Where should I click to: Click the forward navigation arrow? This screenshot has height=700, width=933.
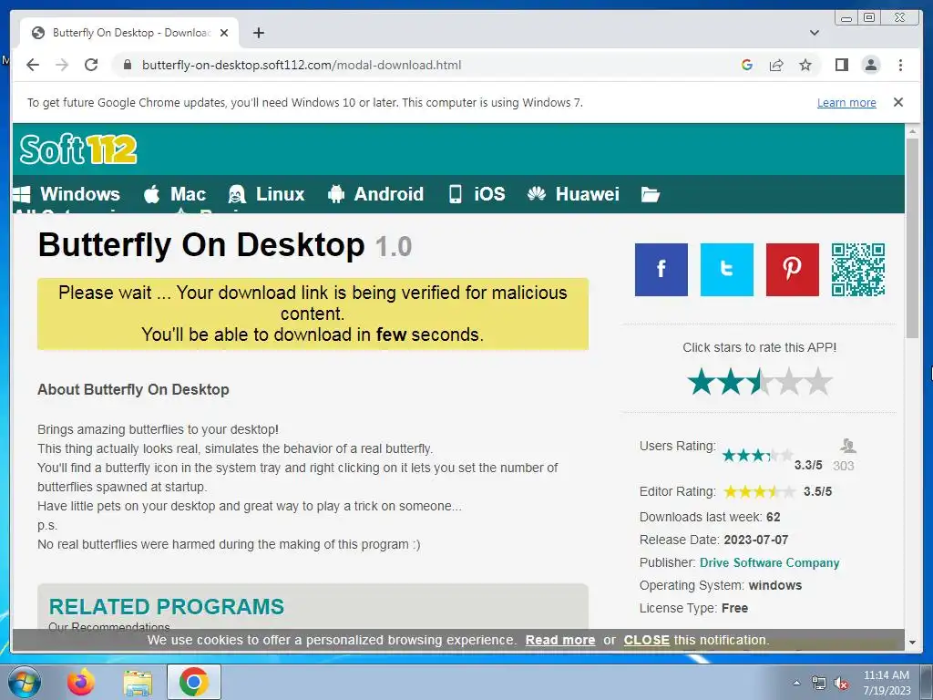(62, 65)
